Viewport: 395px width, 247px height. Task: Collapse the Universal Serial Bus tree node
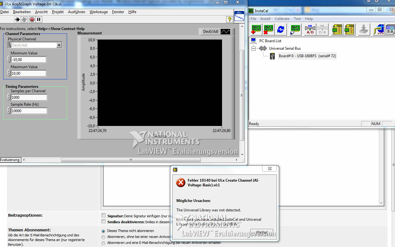[x=254, y=48]
